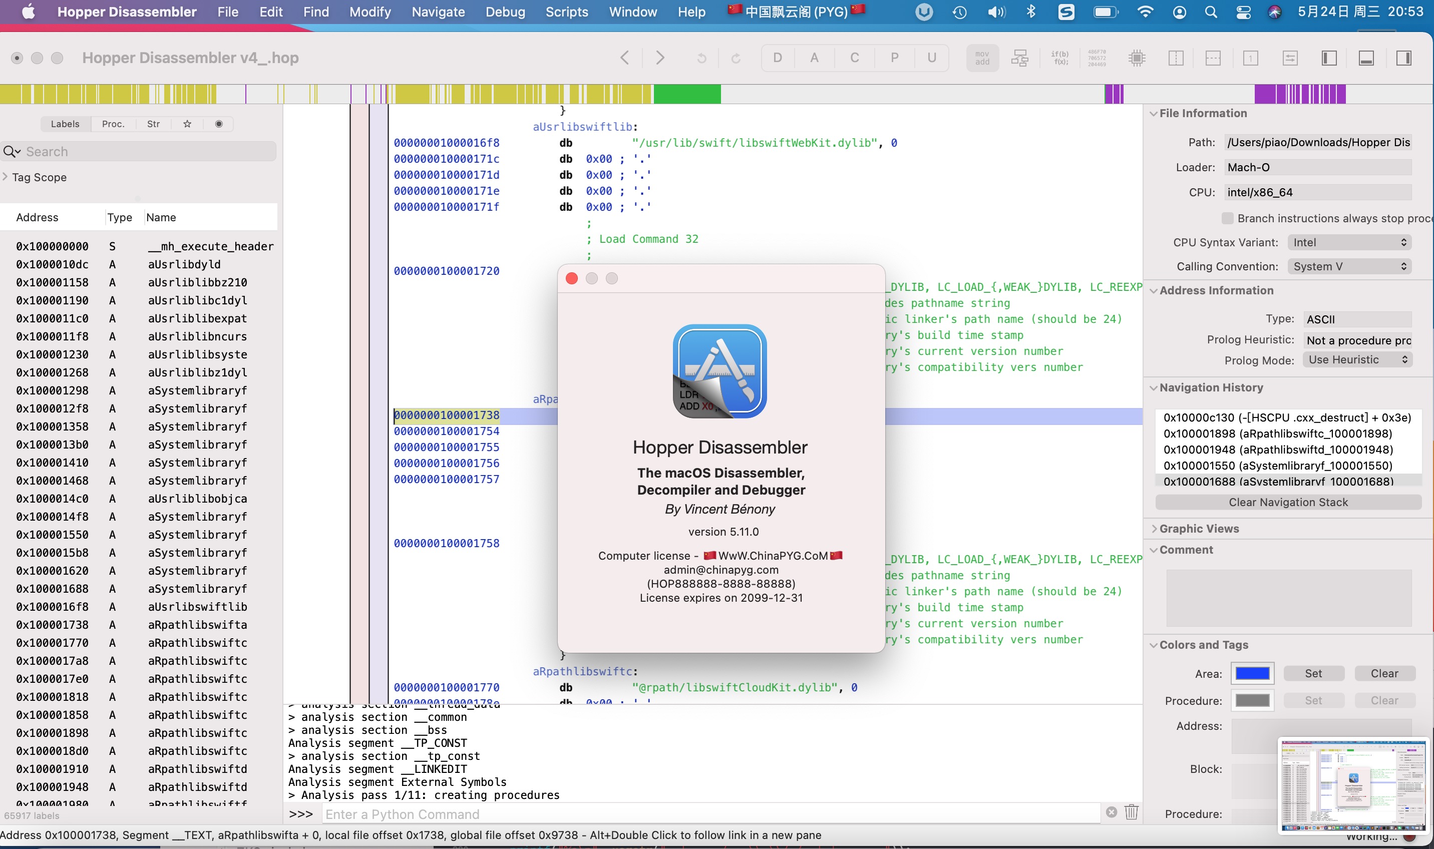Image resolution: width=1434 pixels, height=849 pixels.
Task: Switch to the Proc. tab
Action: pyautogui.click(x=113, y=124)
